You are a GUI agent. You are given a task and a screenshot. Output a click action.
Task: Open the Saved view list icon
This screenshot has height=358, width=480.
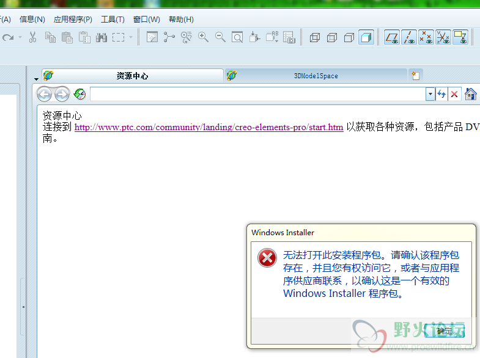pos(272,37)
